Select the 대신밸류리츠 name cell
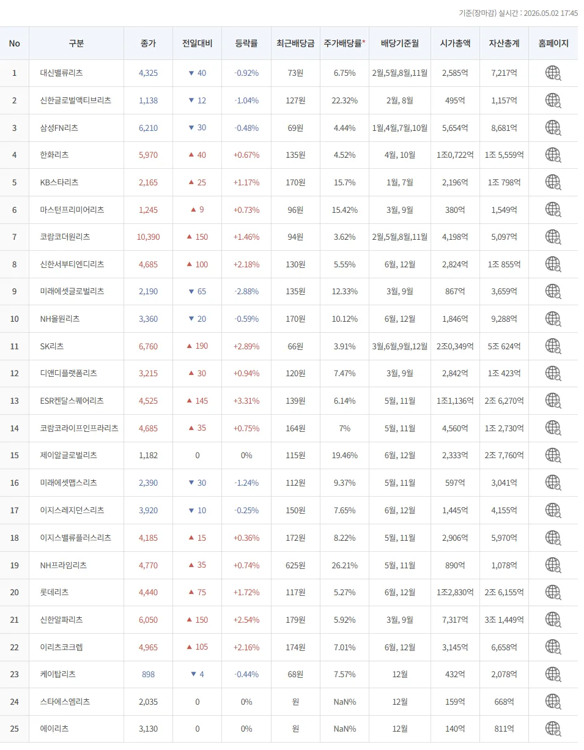 coord(76,73)
